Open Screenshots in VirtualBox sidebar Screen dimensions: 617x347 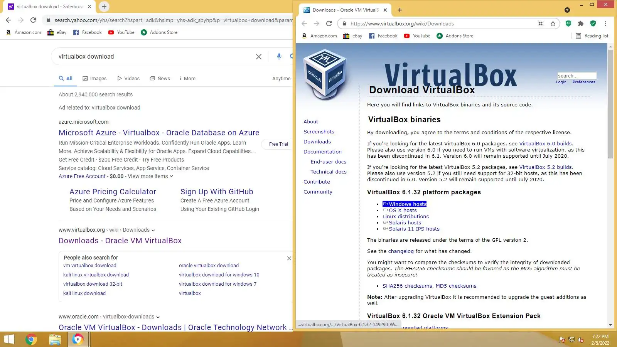319,131
